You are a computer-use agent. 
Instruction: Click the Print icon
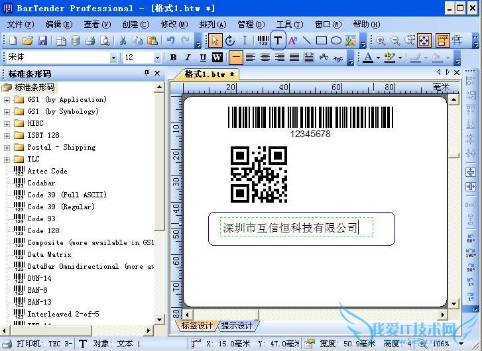point(90,40)
